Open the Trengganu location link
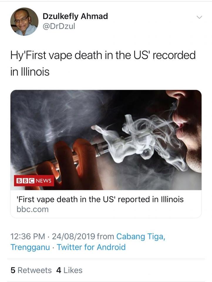Screen dimensions: 212x282 30,247
